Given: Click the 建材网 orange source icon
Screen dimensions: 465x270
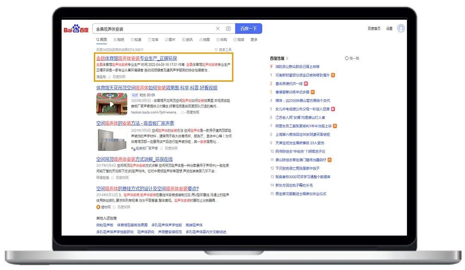Looking at the screenshot, I should [x=97, y=207].
